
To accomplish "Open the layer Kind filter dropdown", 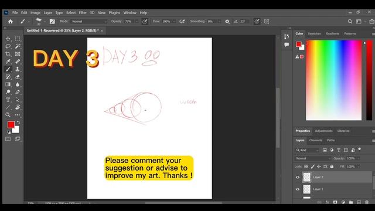I will (x=307, y=150).
